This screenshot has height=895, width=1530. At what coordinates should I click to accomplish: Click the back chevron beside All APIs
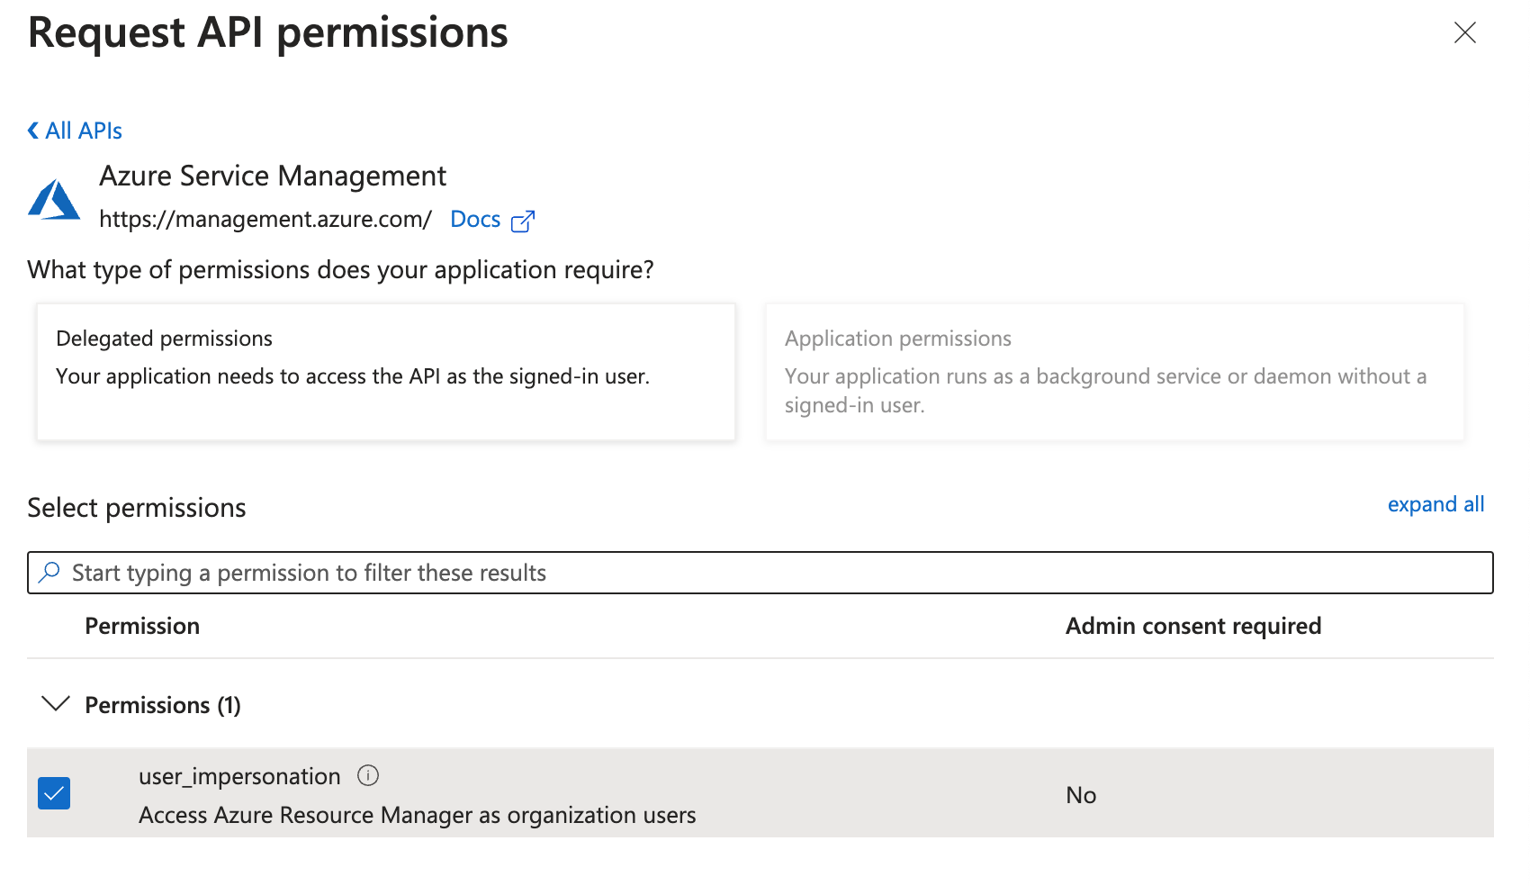pos(33,131)
